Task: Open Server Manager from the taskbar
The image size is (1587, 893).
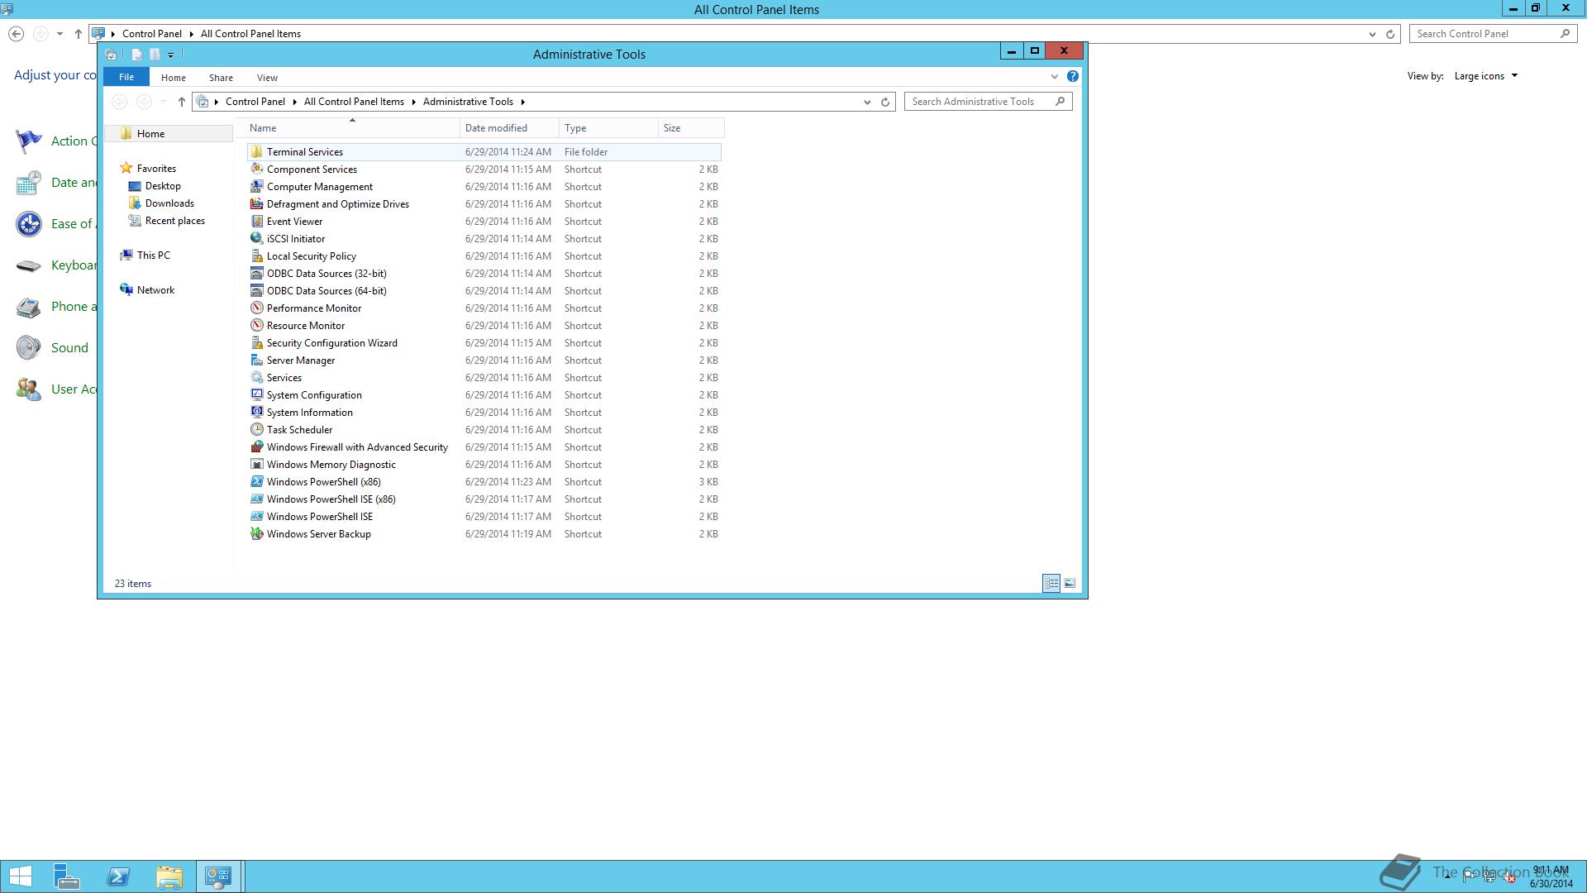Action: [67, 876]
